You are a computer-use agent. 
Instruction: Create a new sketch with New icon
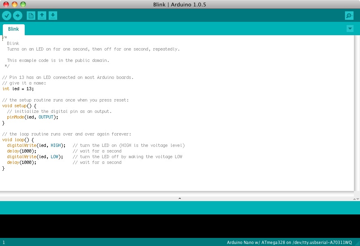(x=31, y=15)
